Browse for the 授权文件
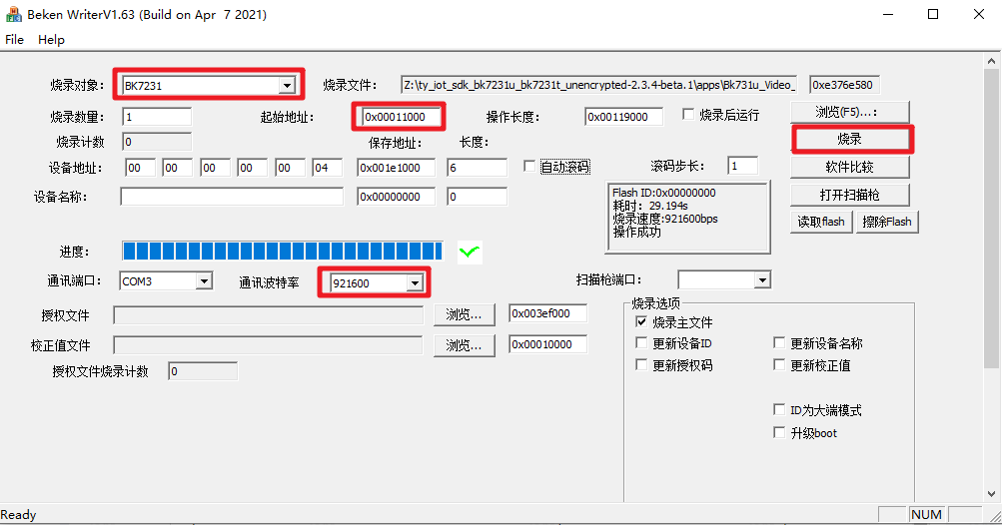Screen dimensions: 1002x525 point(464,314)
